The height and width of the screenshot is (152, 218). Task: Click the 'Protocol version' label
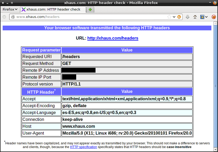(38, 84)
